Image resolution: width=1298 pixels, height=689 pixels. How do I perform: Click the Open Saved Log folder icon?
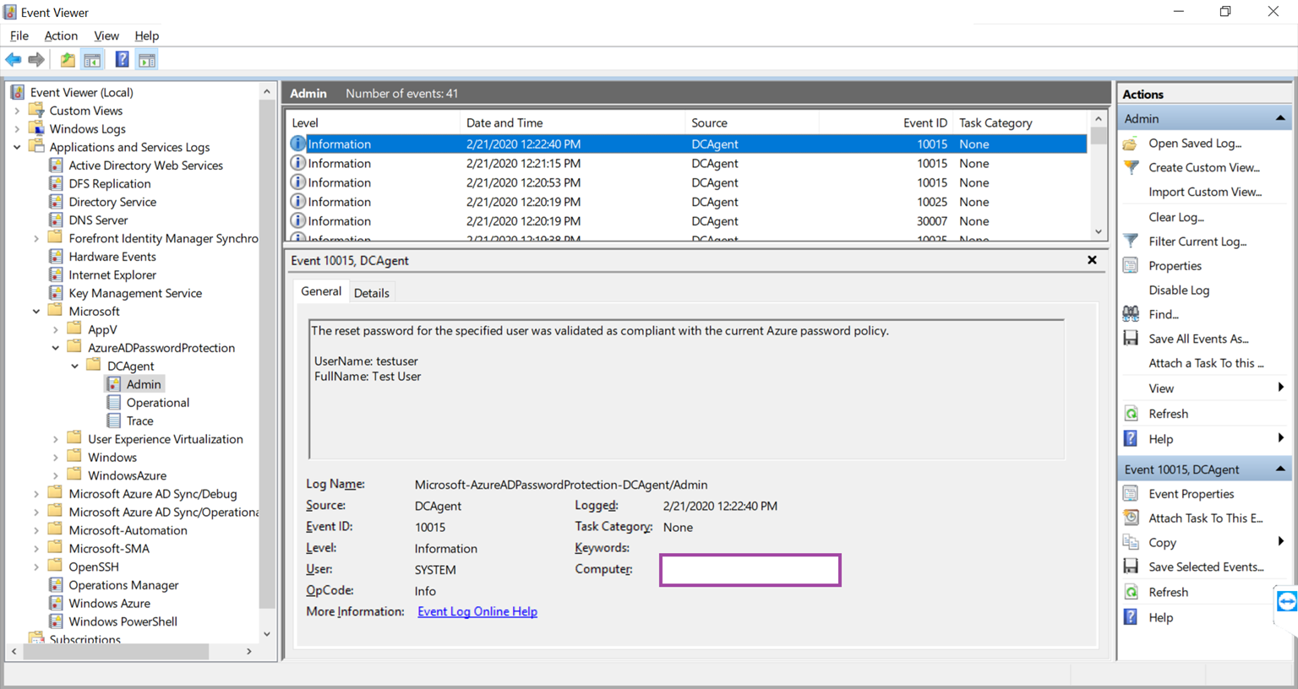pos(1131,144)
